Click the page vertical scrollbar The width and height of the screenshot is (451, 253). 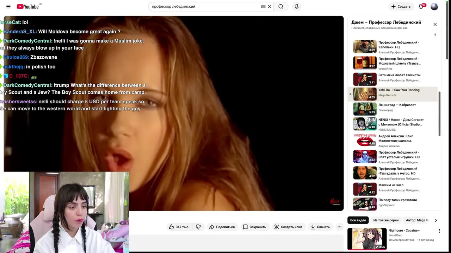tap(447, 31)
